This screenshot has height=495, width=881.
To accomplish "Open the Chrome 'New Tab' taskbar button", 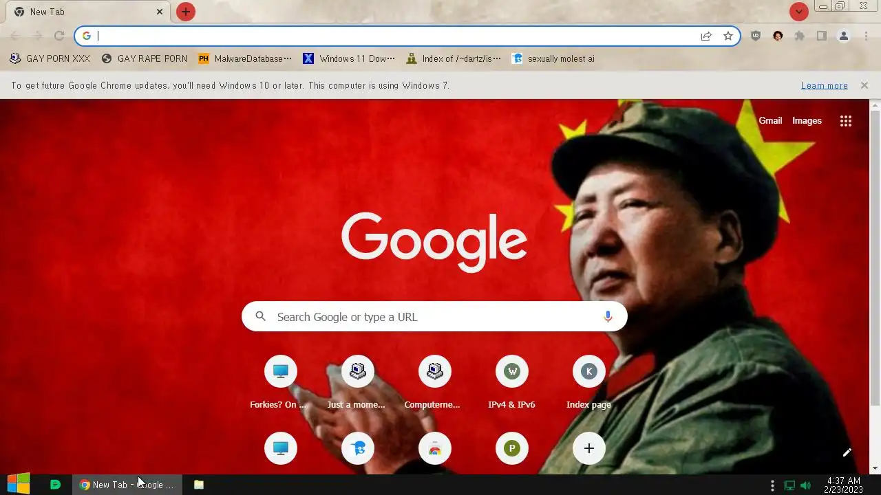I will (x=127, y=485).
